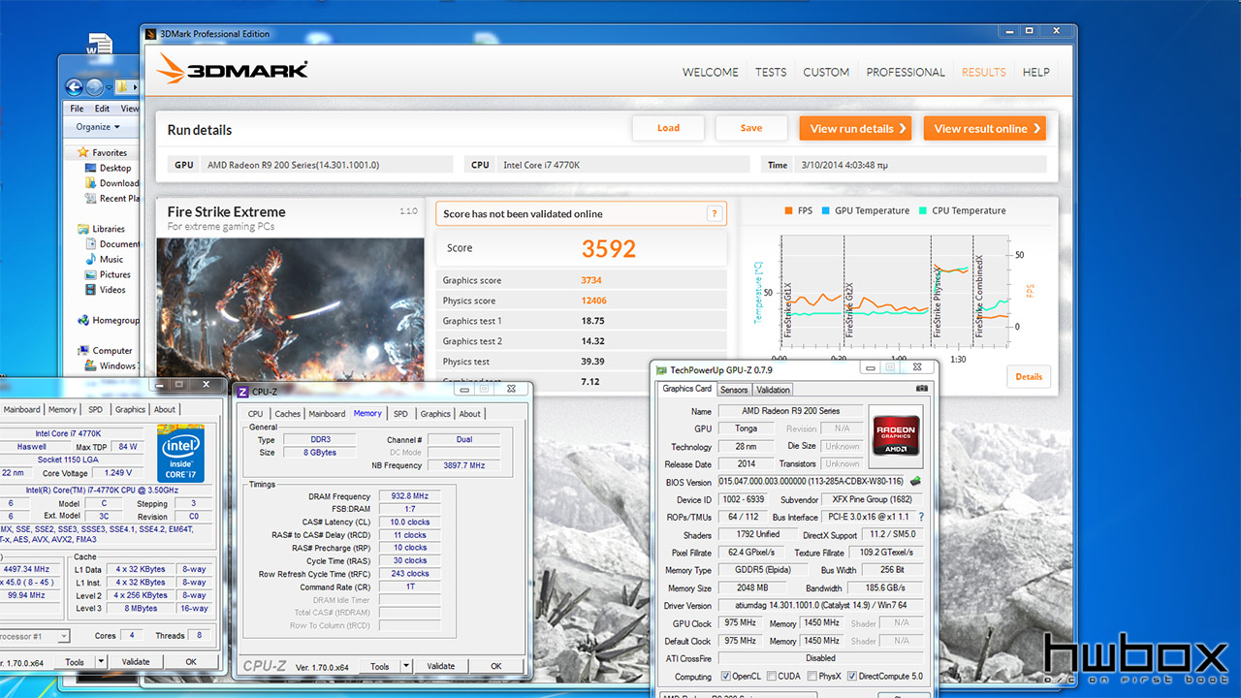Open the RESULTS tab in 3DMark

[x=984, y=73]
